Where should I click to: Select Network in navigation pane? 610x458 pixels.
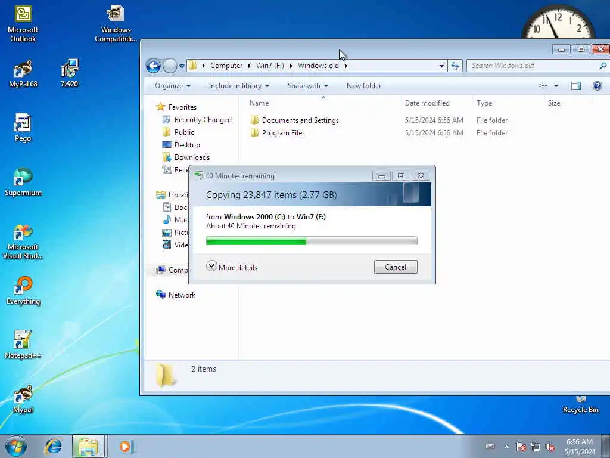click(181, 295)
